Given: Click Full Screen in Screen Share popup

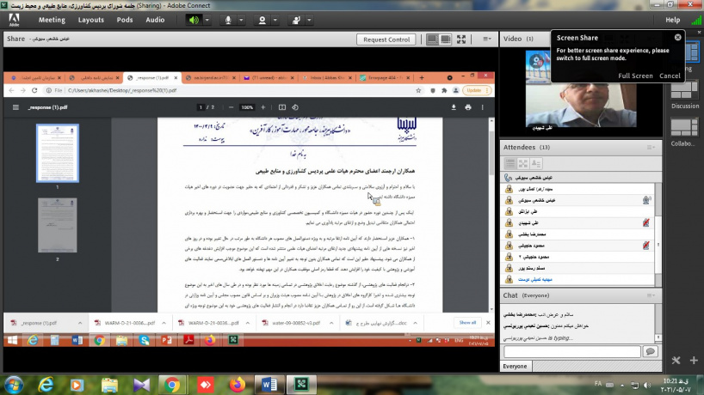Looking at the screenshot, I should [x=635, y=76].
